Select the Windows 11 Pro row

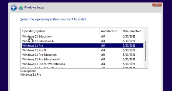[x=83, y=46]
